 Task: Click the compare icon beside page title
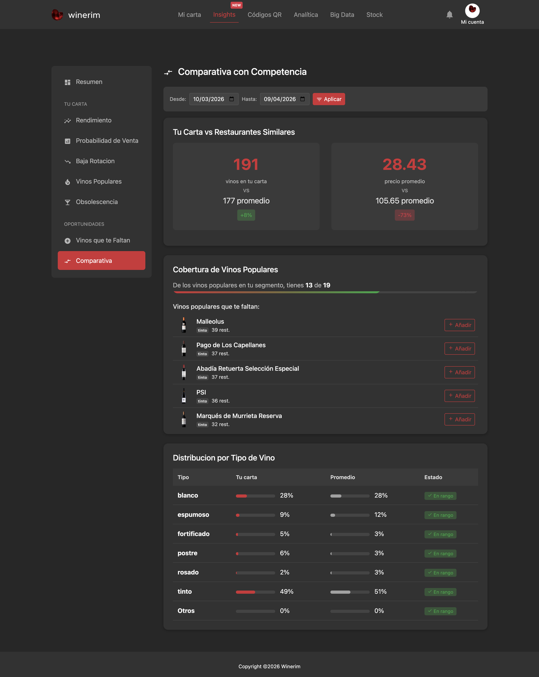168,73
